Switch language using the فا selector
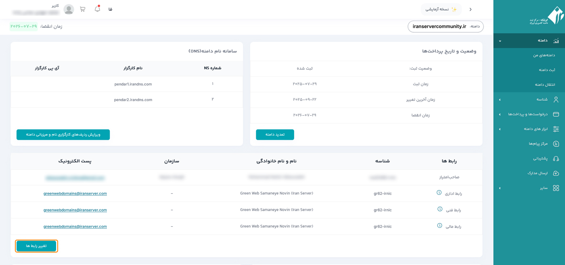 [x=110, y=9]
